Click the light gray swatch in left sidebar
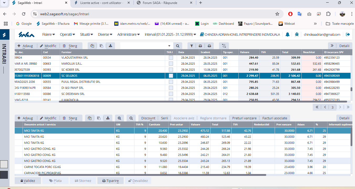Screen dimensions: 355x189 [x=4, y=164]
